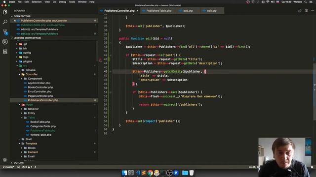Open the More Actions ellipsis in editor toolbar
The height and width of the screenshot is (177, 316).
coord(313,11)
